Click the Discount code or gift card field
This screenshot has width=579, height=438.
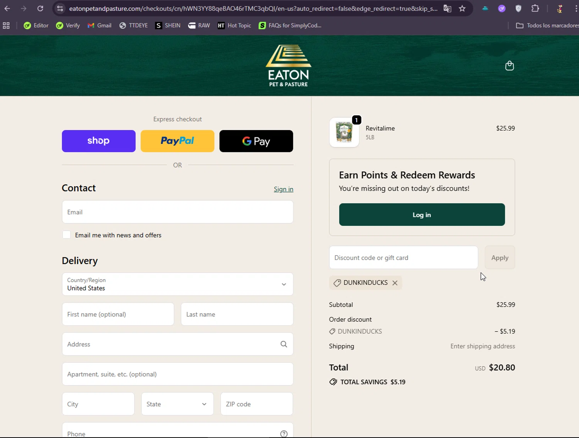click(x=403, y=257)
